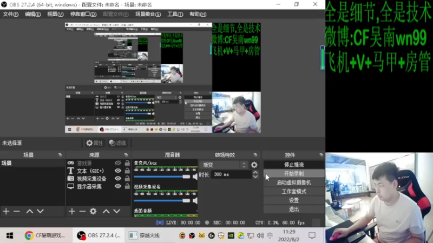Open the 场景集合(S) menu

coord(148,15)
